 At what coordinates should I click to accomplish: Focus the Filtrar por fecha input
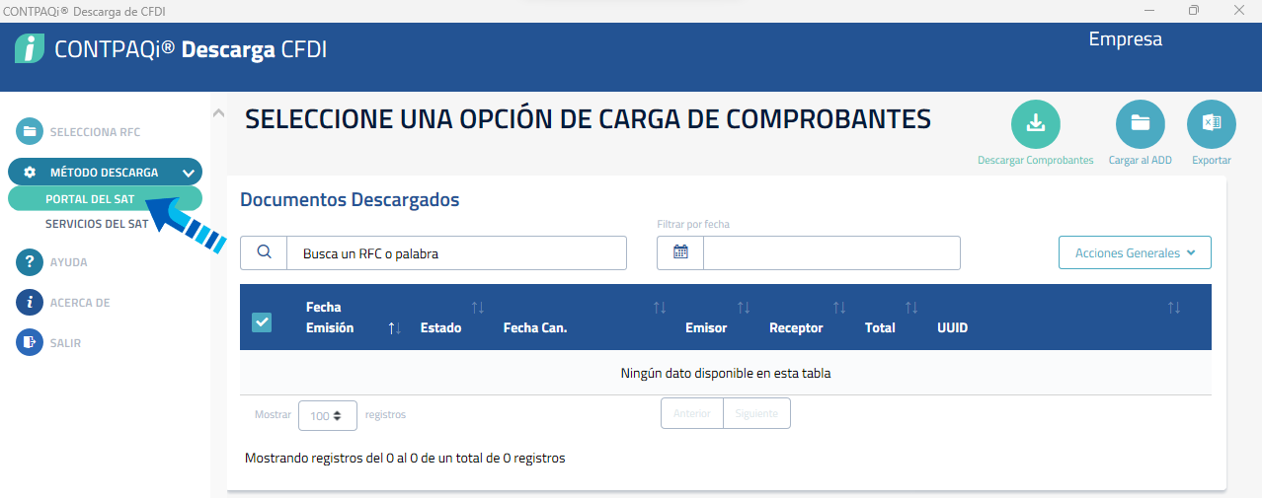point(831,252)
